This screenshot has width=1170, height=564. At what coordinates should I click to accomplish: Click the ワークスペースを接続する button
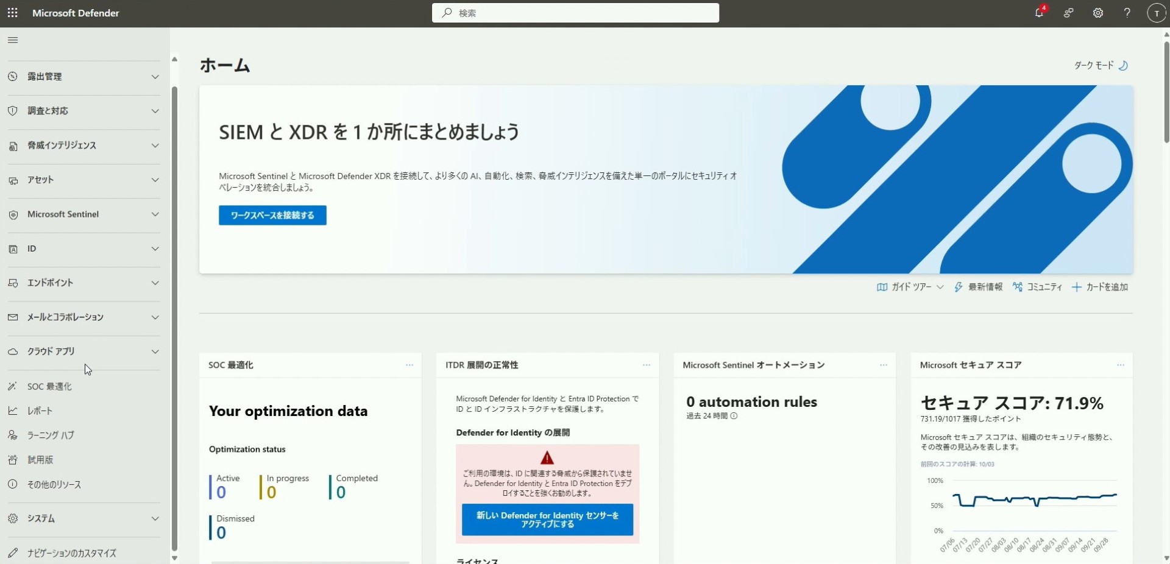272,215
